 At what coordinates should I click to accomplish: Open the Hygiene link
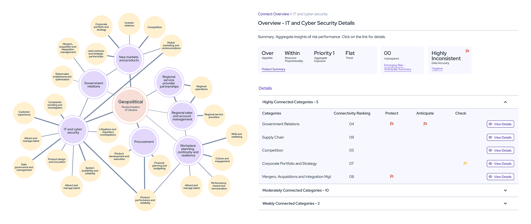pyautogui.click(x=437, y=69)
